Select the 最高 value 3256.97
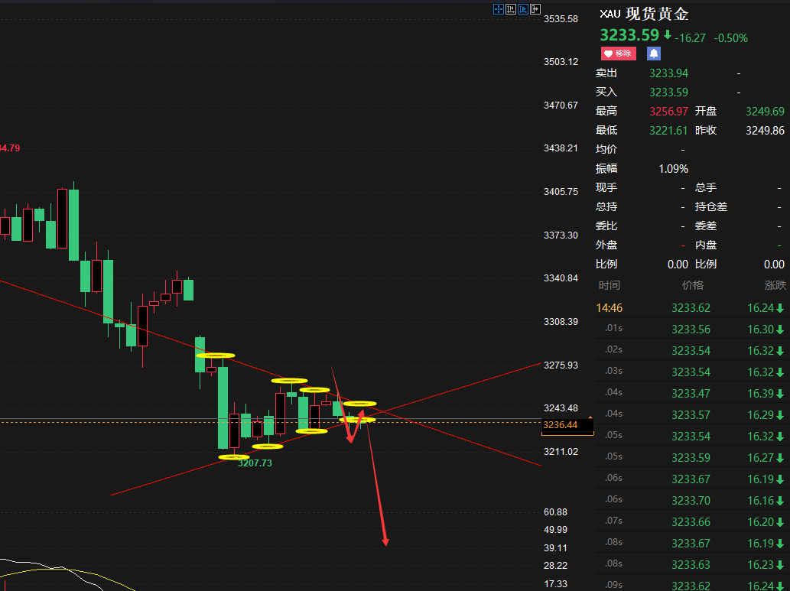Viewport: 790px width, 591px height. (668, 112)
